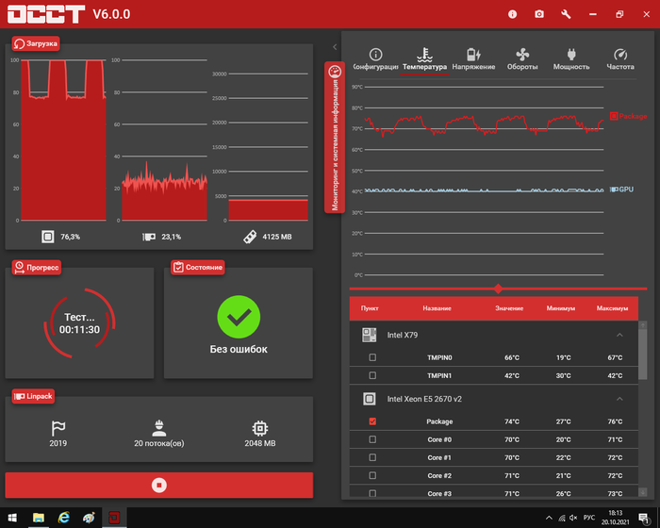Click the Linpack version flag icon
This screenshot has height=528, width=660.
tap(58, 428)
